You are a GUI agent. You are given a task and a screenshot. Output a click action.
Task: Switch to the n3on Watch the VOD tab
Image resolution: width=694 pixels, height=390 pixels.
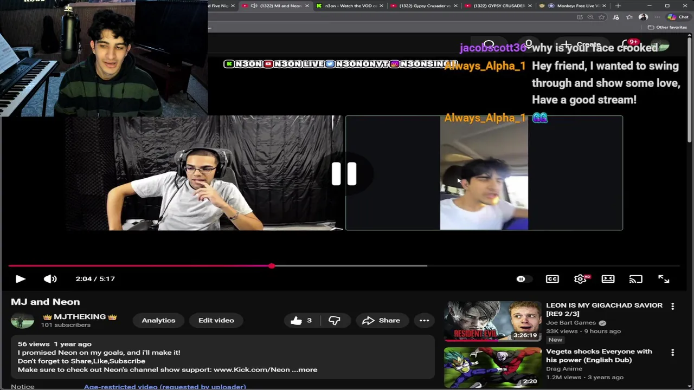pos(351,5)
